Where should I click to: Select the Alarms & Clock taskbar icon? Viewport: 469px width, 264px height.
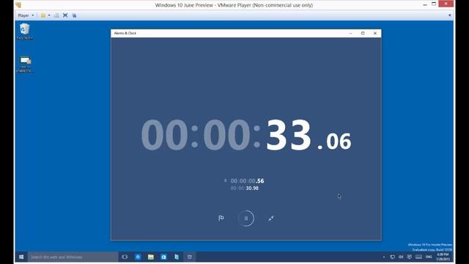tap(189, 257)
